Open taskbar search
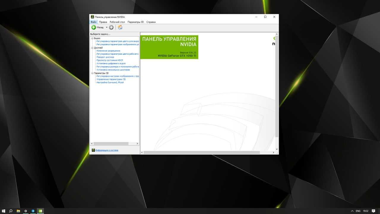The width and height of the screenshot is (380, 214). tap(11, 211)
